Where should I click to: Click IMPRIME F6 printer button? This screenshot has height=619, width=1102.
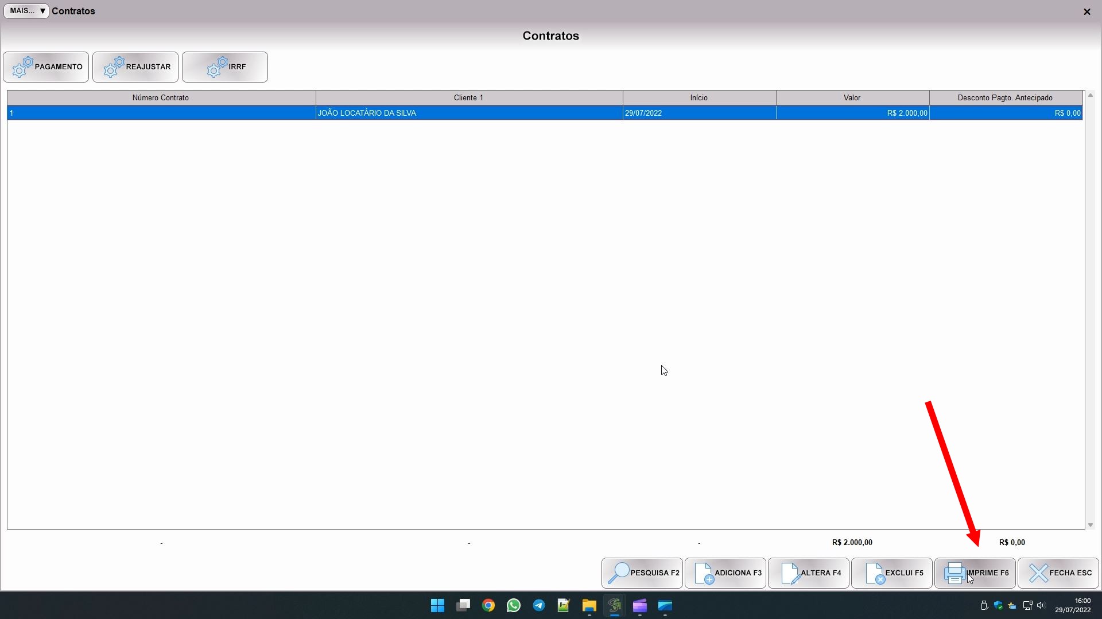pyautogui.click(x=975, y=573)
